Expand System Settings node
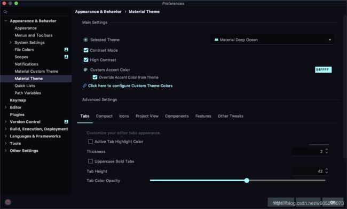Screen dimensions: 347x209 point(10,42)
